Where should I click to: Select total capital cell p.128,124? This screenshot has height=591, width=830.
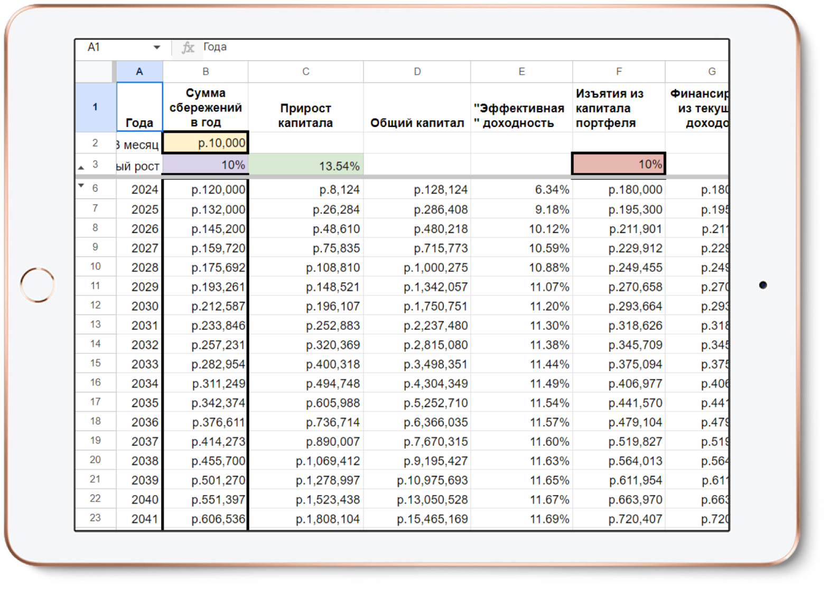coord(417,190)
